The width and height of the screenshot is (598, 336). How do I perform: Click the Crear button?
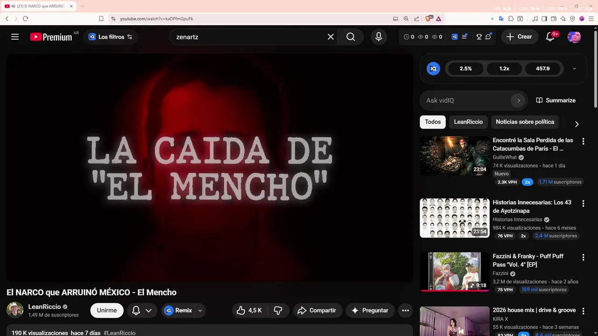[x=519, y=37]
